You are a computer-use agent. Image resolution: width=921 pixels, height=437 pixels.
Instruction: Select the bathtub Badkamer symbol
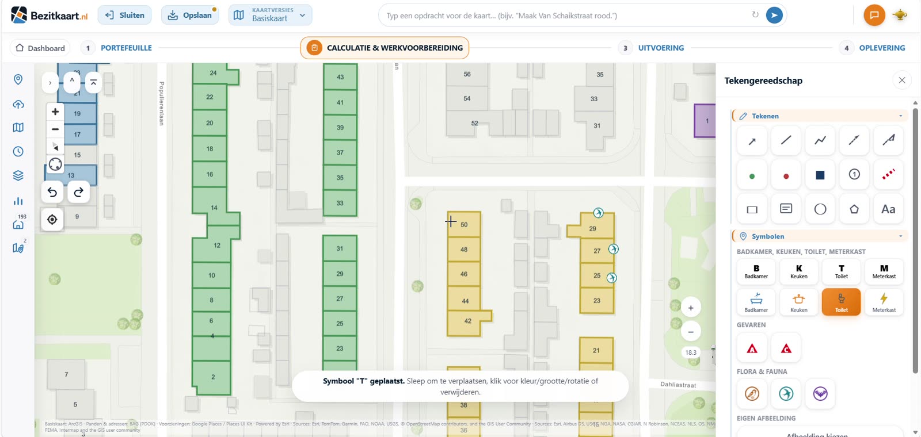point(756,302)
